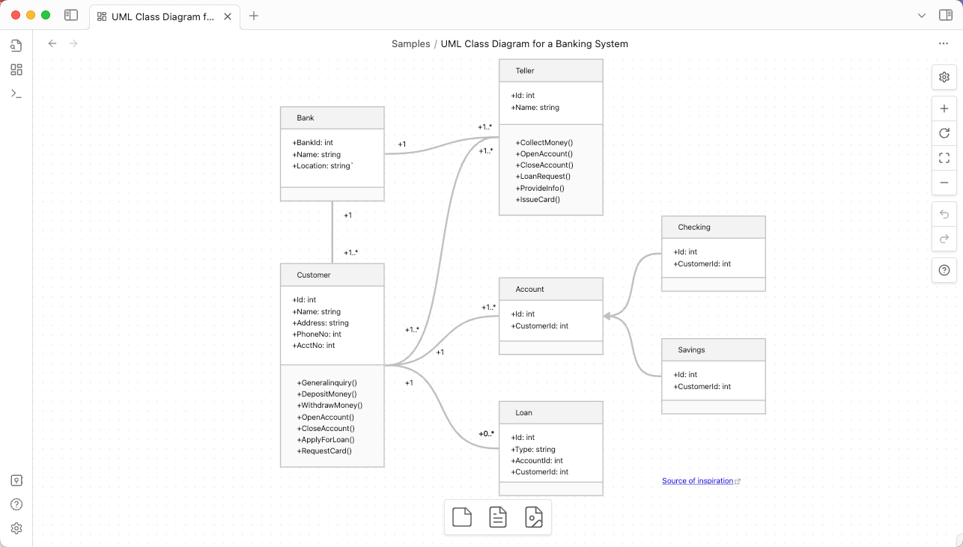Zoom out of the canvas
This screenshot has height=547, width=963.
point(944,183)
